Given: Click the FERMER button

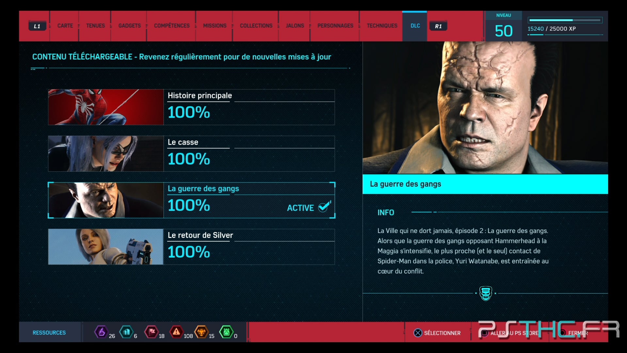Looking at the screenshot, I should (578, 333).
